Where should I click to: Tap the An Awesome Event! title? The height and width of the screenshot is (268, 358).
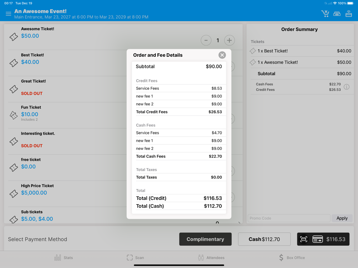point(40,11)
